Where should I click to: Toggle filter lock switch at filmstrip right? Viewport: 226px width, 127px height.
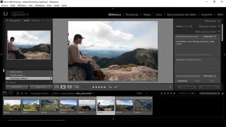pyautogui.click(x=222, y=93)
